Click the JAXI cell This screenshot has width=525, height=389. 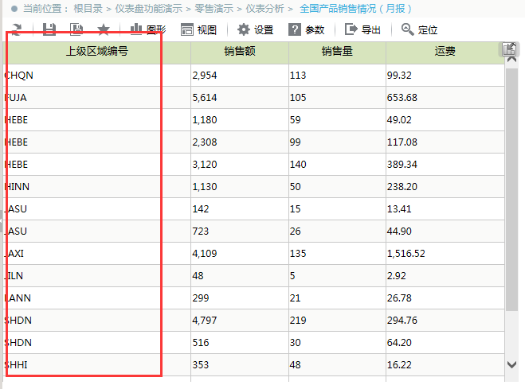(x=97, y=253)
